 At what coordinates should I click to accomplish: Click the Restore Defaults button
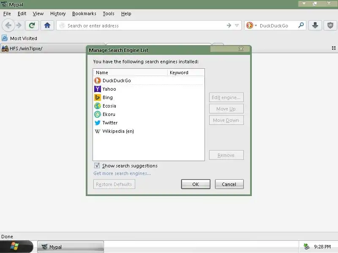point(114,184)
